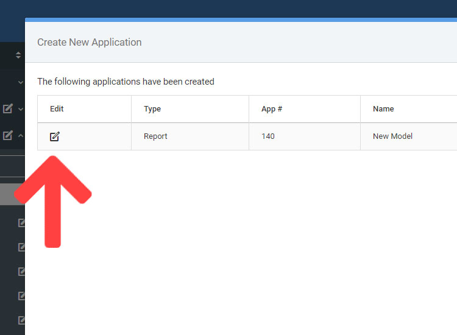Expand the sidebar chevron below the sort arrows
The width and height of the screenshot is (457, 335).
(20, 82)
